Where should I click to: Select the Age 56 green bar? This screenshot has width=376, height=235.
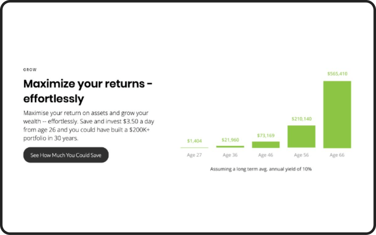pos(301,137)
